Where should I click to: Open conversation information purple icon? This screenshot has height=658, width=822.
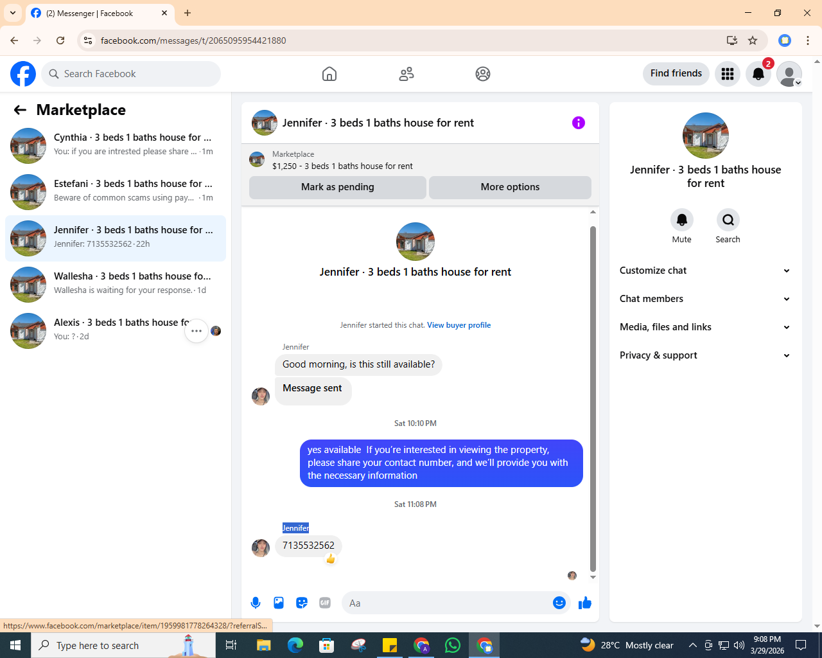click(x=579, y=123)
